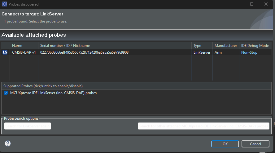Image resolution: width=275 pixels, height=153 pixels.
Task: Click the LinkServer type cell
Action: tap(202, 52)
